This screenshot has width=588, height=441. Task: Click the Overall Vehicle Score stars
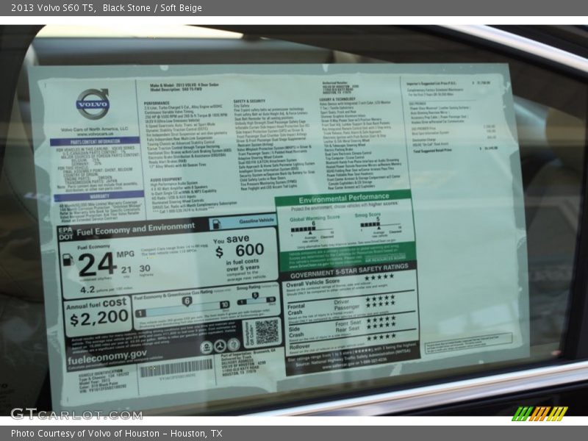(x=379, y=277)
